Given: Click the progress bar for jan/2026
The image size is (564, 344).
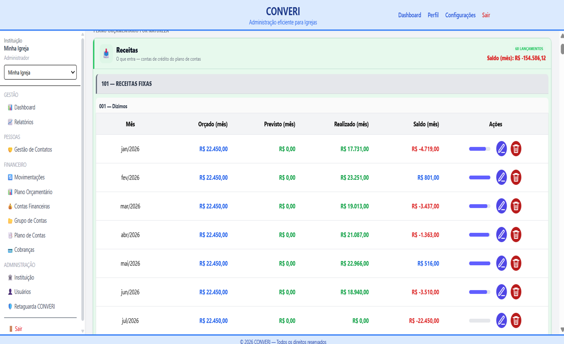Looking at the screenshot, I should (x=480, y=149).
